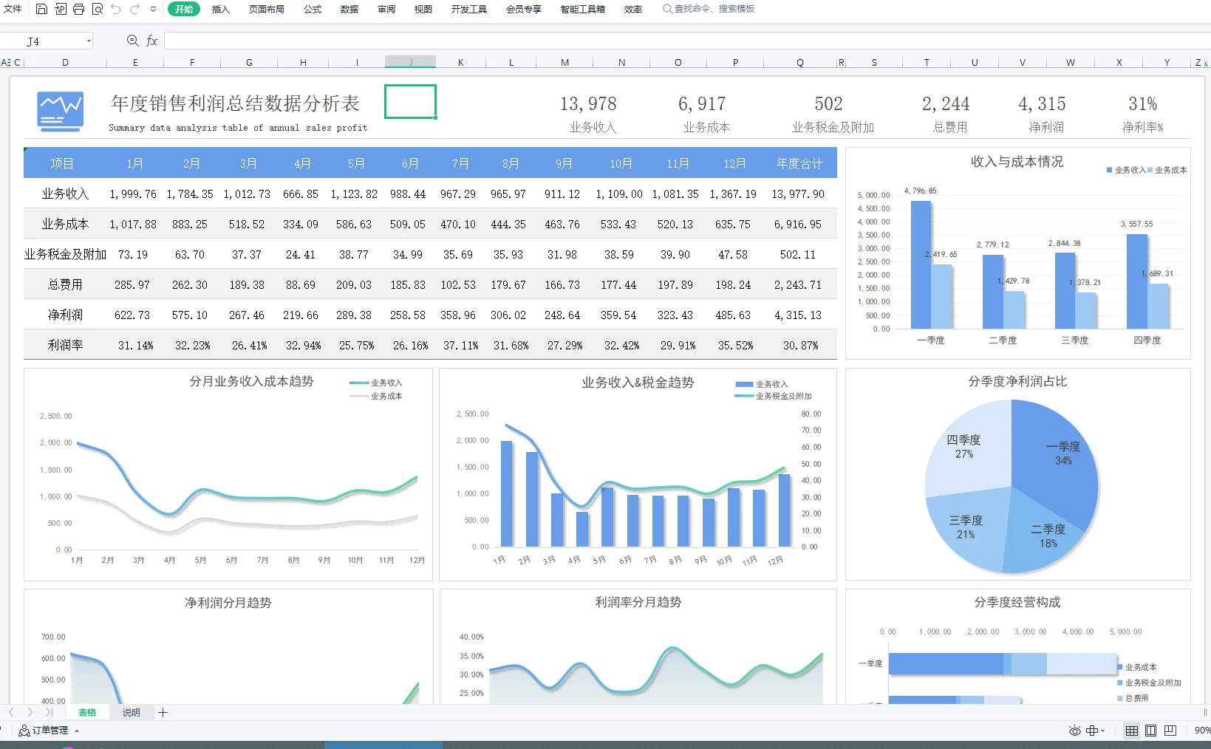Add a new sheet with plus icon
The width and height of the screenshot is (1211, 749).
pos(163,712)
